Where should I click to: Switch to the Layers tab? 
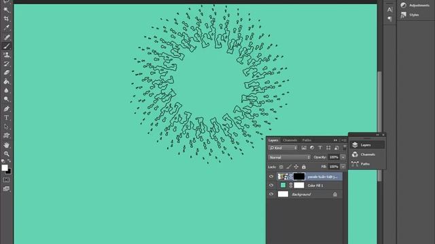pos(273,140)
